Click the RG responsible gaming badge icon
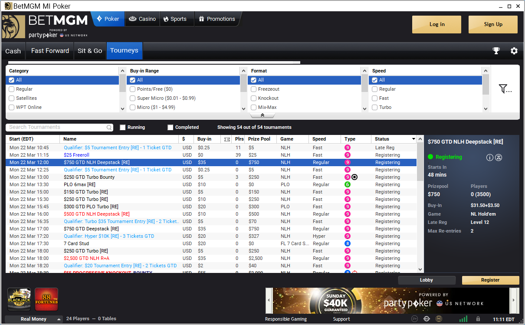This screenshot has width=525, height=325. (x=439, y=319)
